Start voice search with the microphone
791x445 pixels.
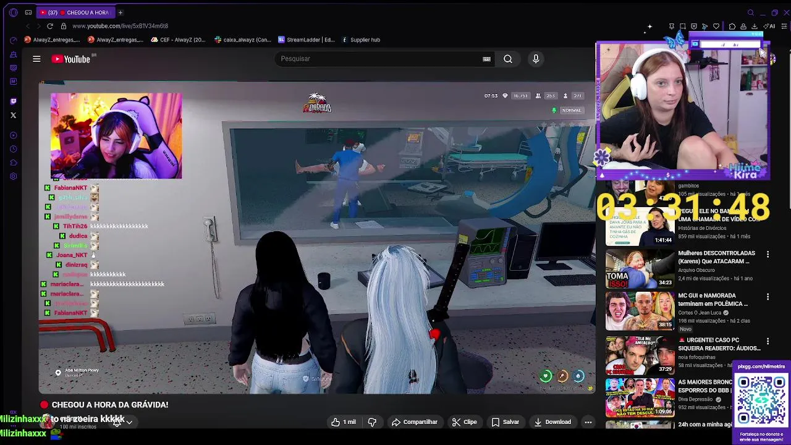click(536, 59)
